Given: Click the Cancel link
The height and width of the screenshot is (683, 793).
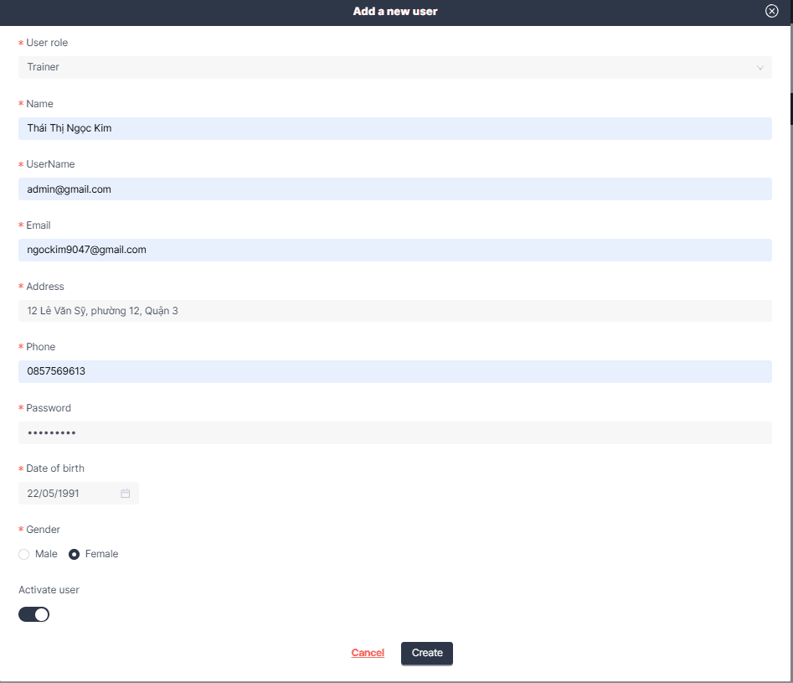Looking at the screenshot, I should click(x=368, y=653).
